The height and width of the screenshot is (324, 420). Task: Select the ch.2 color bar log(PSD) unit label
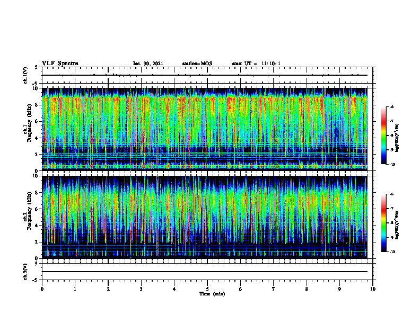pos(397,225)
